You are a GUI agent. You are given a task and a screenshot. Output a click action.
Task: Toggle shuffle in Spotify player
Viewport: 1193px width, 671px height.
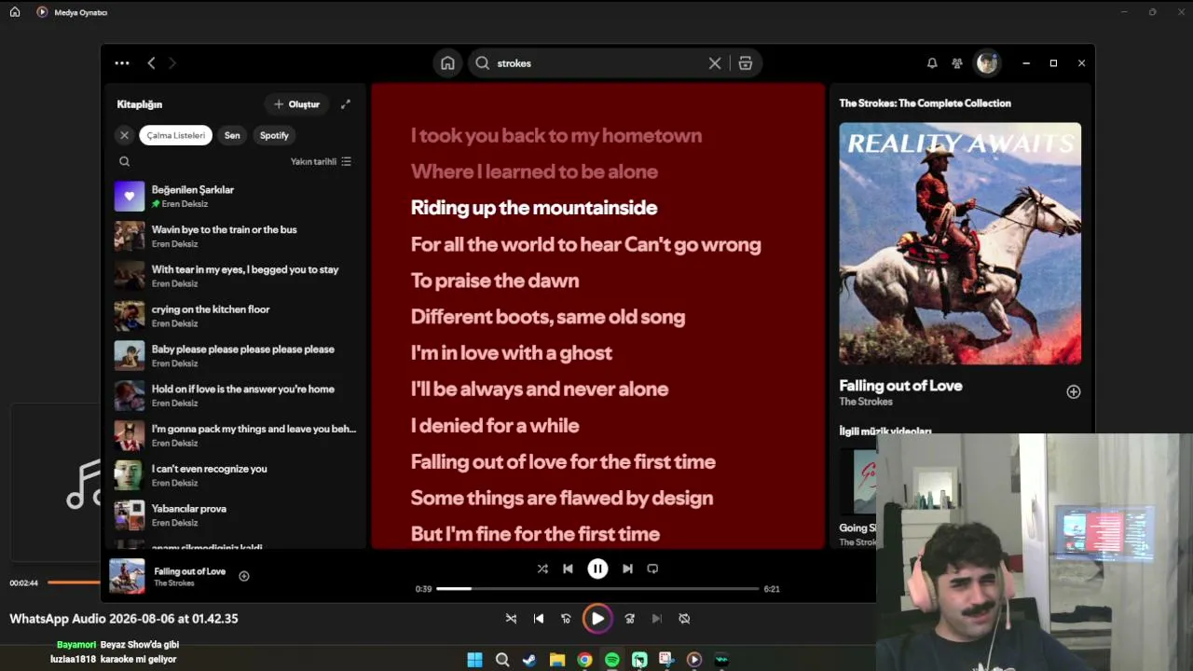(x=542, y=568)
